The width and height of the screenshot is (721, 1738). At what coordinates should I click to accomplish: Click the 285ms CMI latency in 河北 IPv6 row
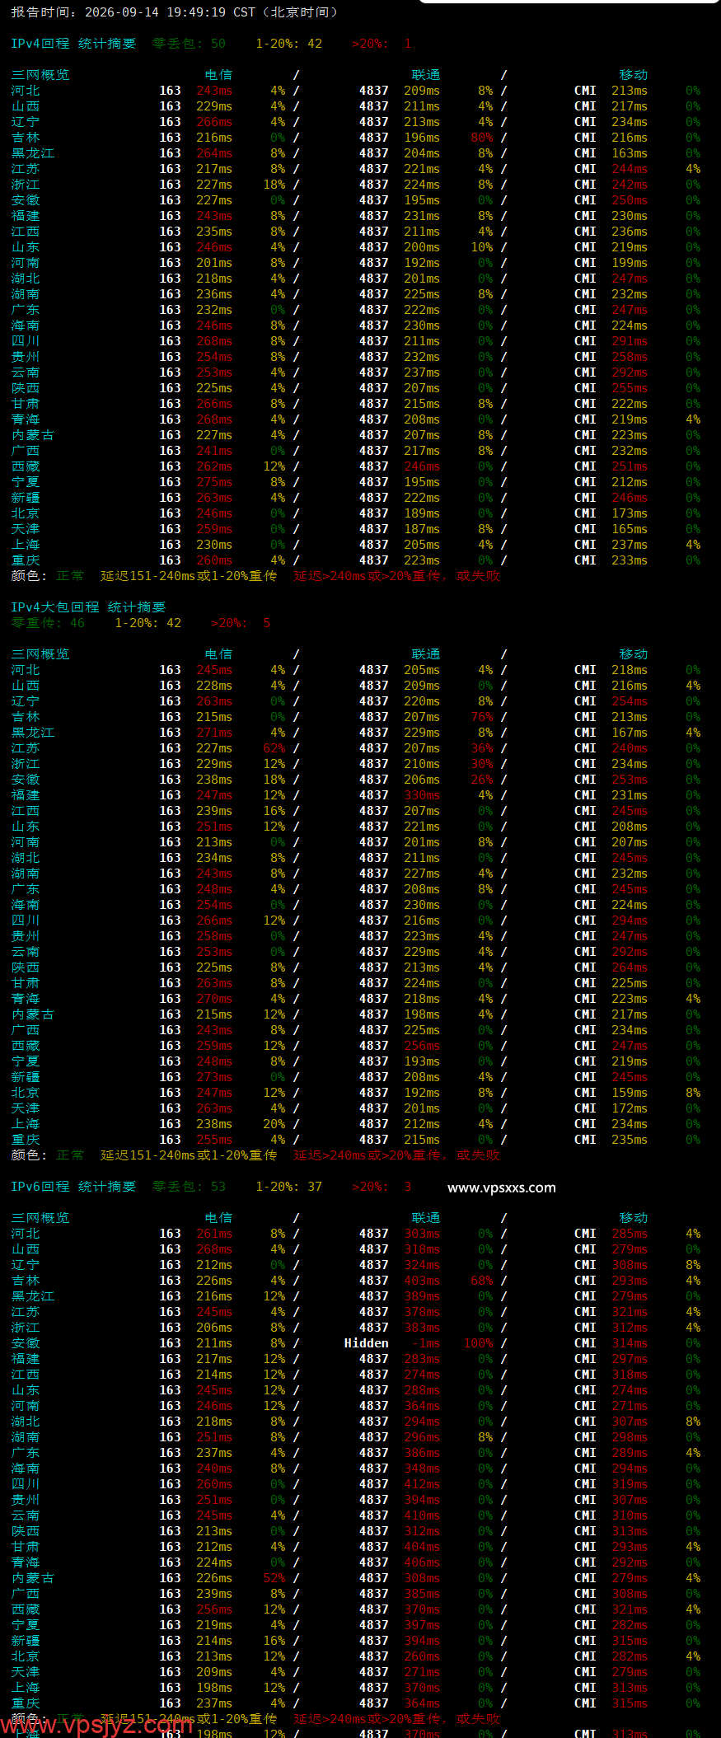tap(630, 1234)
